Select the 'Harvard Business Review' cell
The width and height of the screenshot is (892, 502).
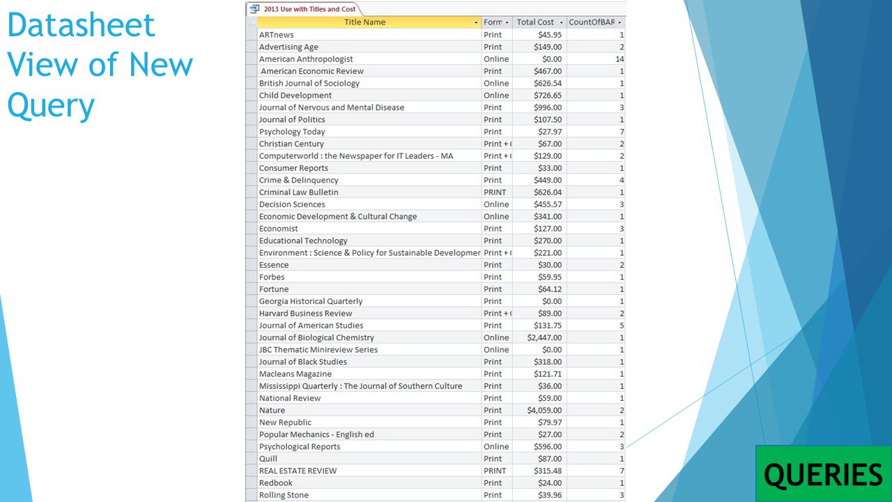click(369, 313)
